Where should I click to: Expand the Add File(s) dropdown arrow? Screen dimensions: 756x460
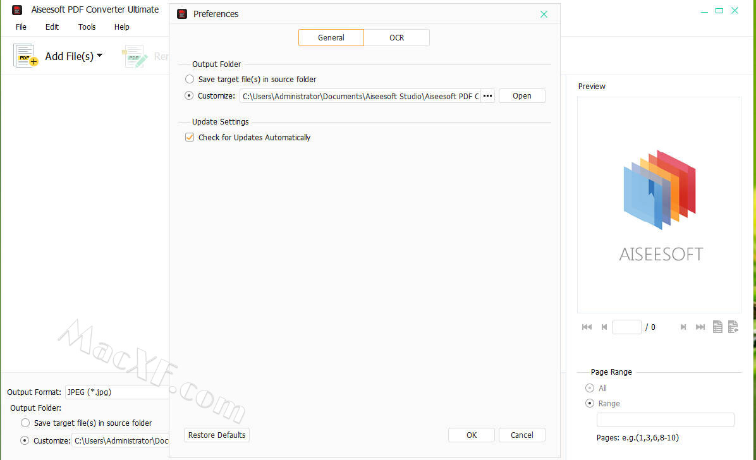(x=99, y=56)
